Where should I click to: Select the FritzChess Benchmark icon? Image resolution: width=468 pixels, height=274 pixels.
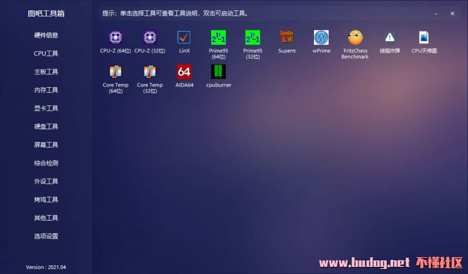click(x=355, y=38)
